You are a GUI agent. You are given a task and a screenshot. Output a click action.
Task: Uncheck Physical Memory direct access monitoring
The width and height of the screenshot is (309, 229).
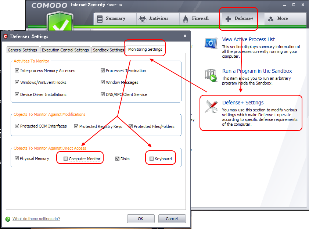(x=17, y=158)
